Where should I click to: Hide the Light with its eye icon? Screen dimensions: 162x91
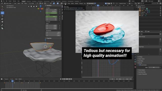point(160,15)
